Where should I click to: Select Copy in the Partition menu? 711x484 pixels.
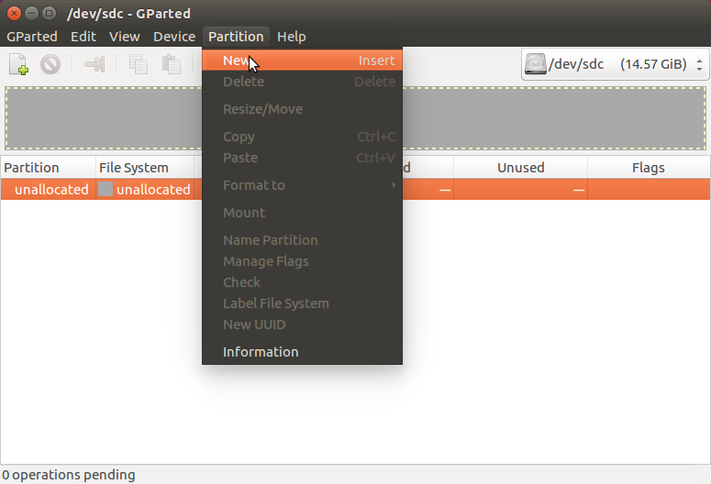302,137
